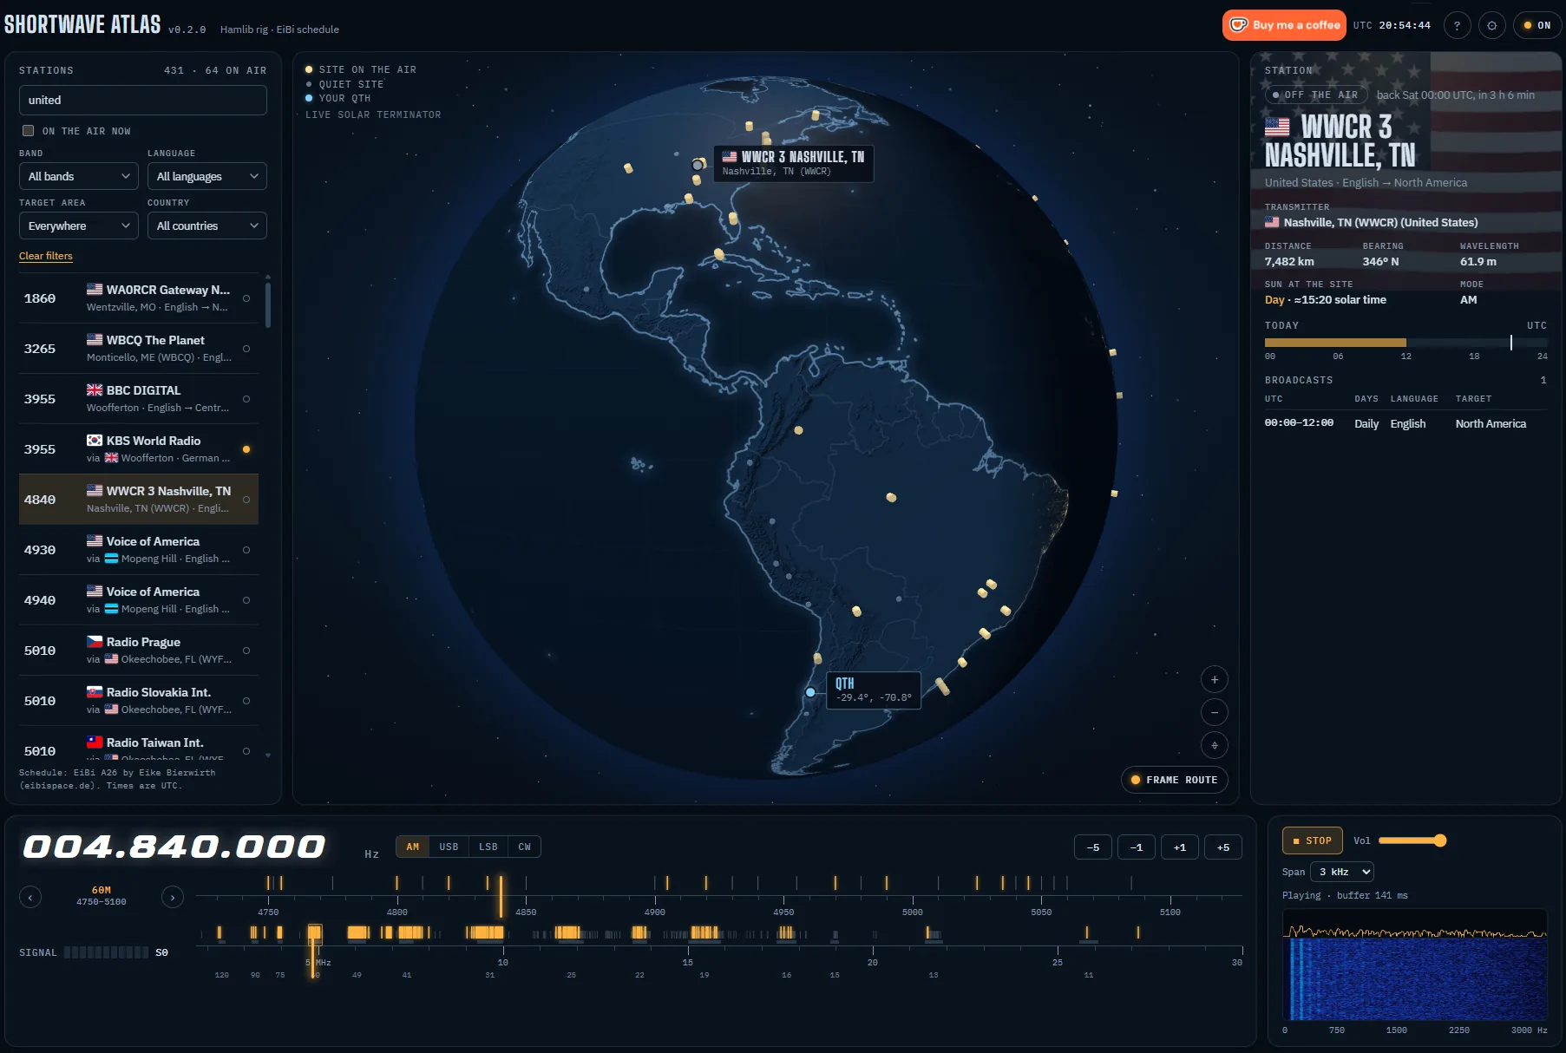1566x1053 pixels.
Task: Enable the On The Air Now checkbox
Action: coord(28,130)
